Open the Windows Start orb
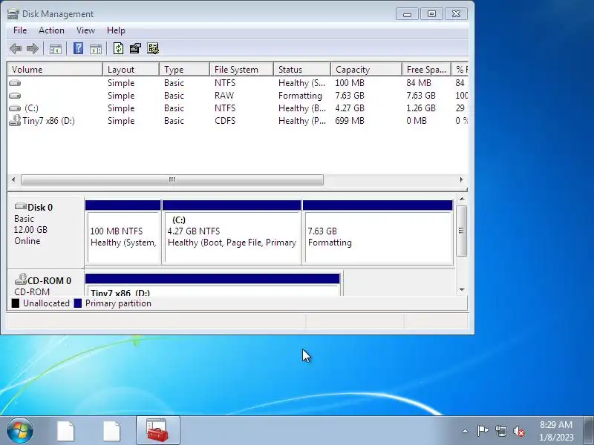The width and height of the screenshot is (594, 445). click(20, 430)
